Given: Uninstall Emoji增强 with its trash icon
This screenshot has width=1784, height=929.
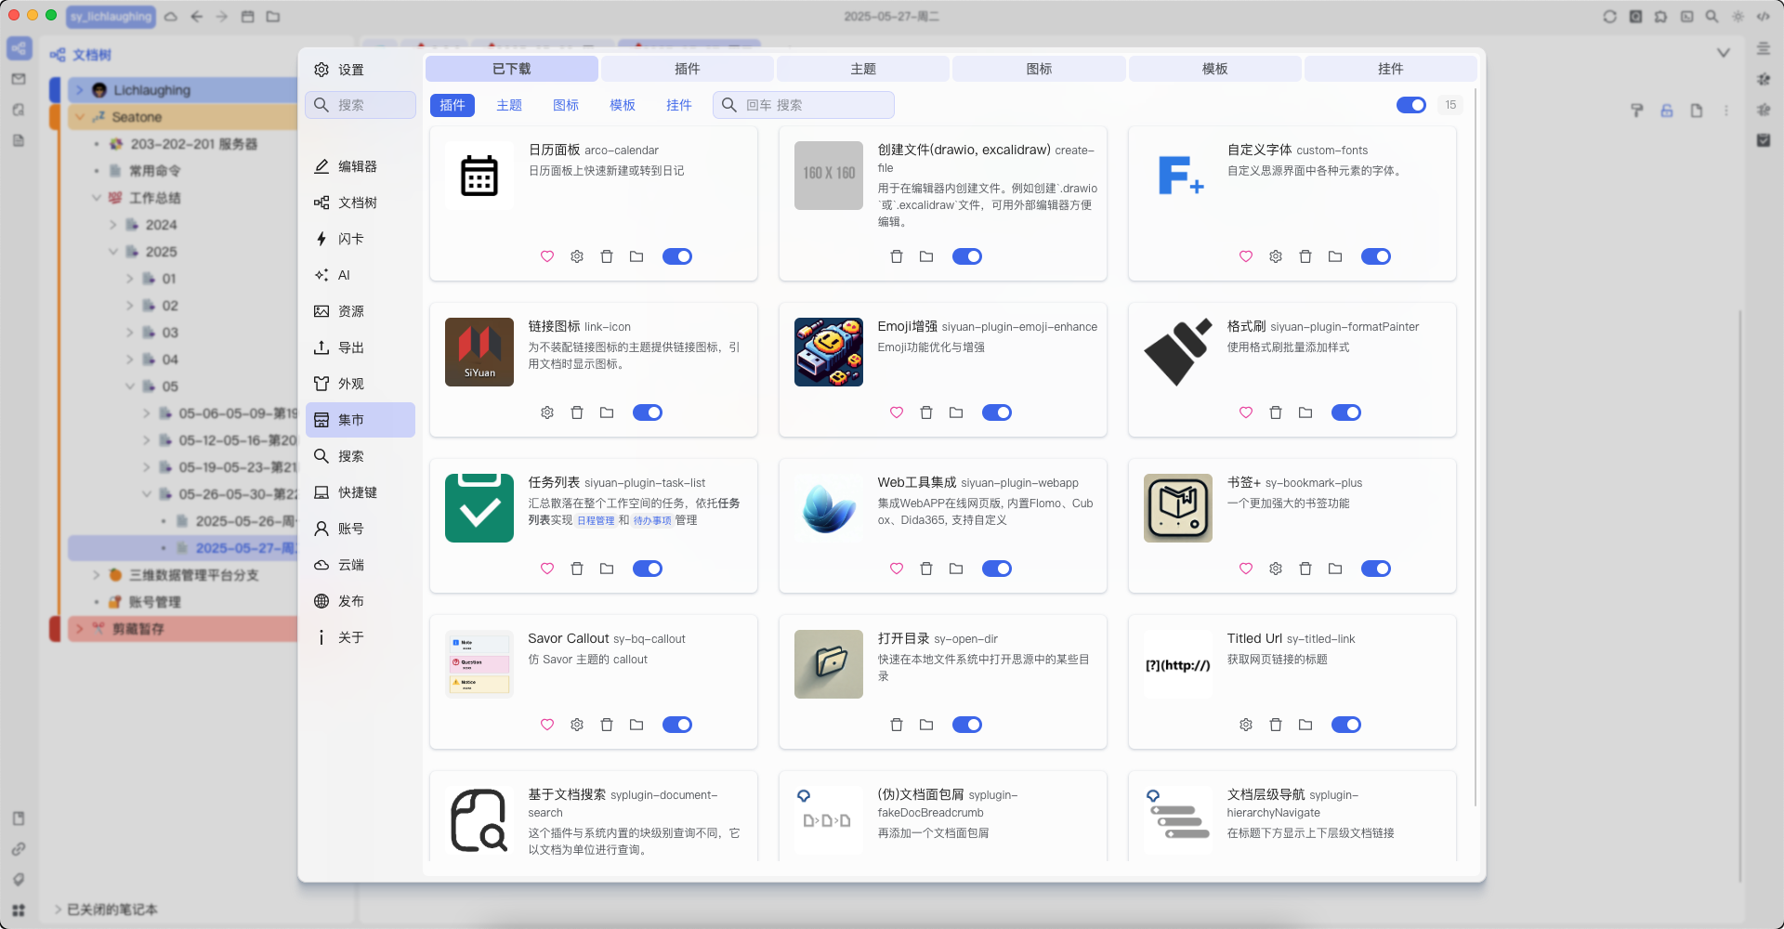Looking at the screenshot, I should click(926, 412).
